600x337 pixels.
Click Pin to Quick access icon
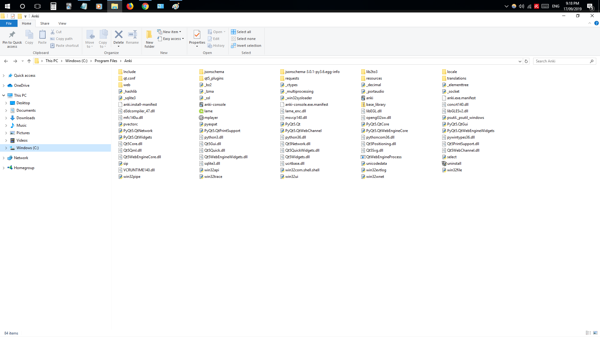(12, 35)
